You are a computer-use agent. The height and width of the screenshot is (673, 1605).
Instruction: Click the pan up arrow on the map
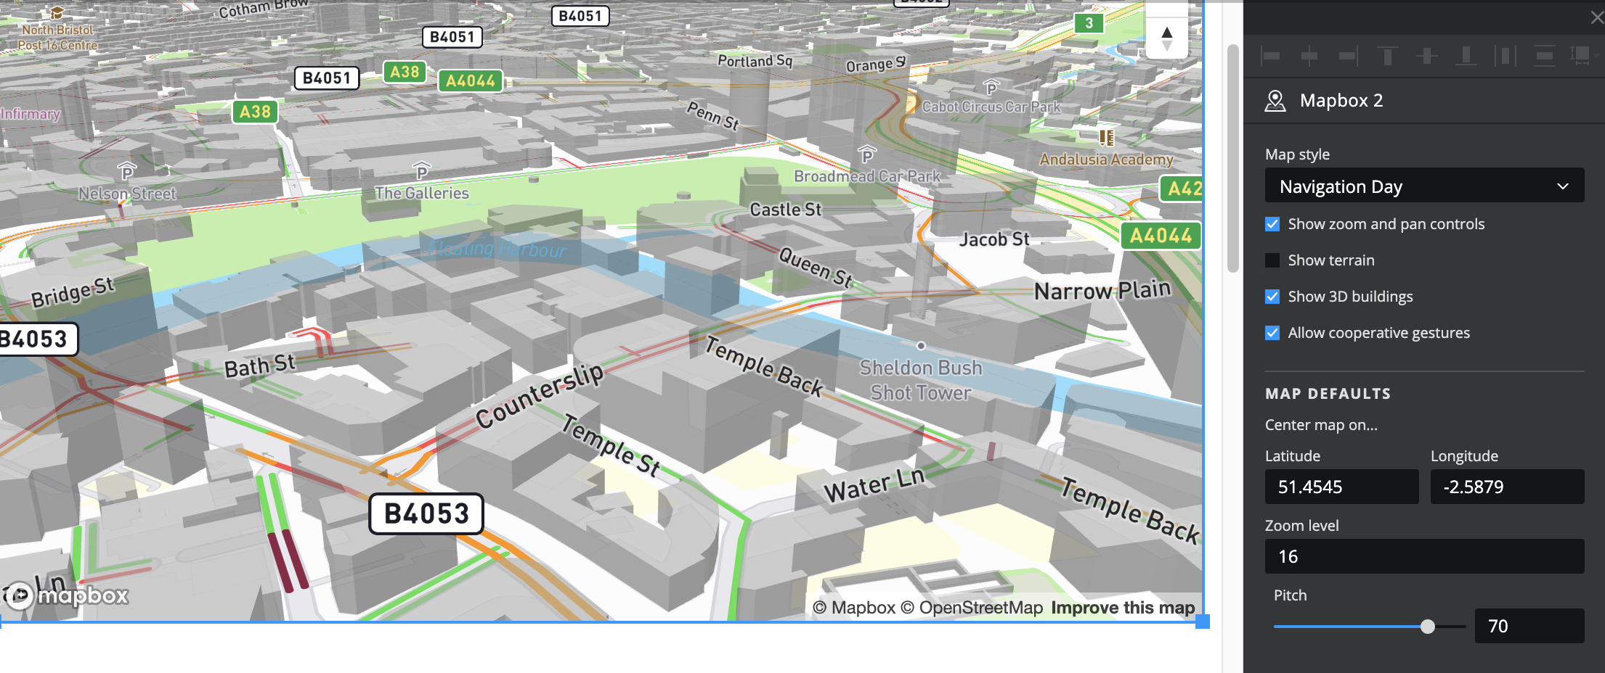(x=1166, y=32)
